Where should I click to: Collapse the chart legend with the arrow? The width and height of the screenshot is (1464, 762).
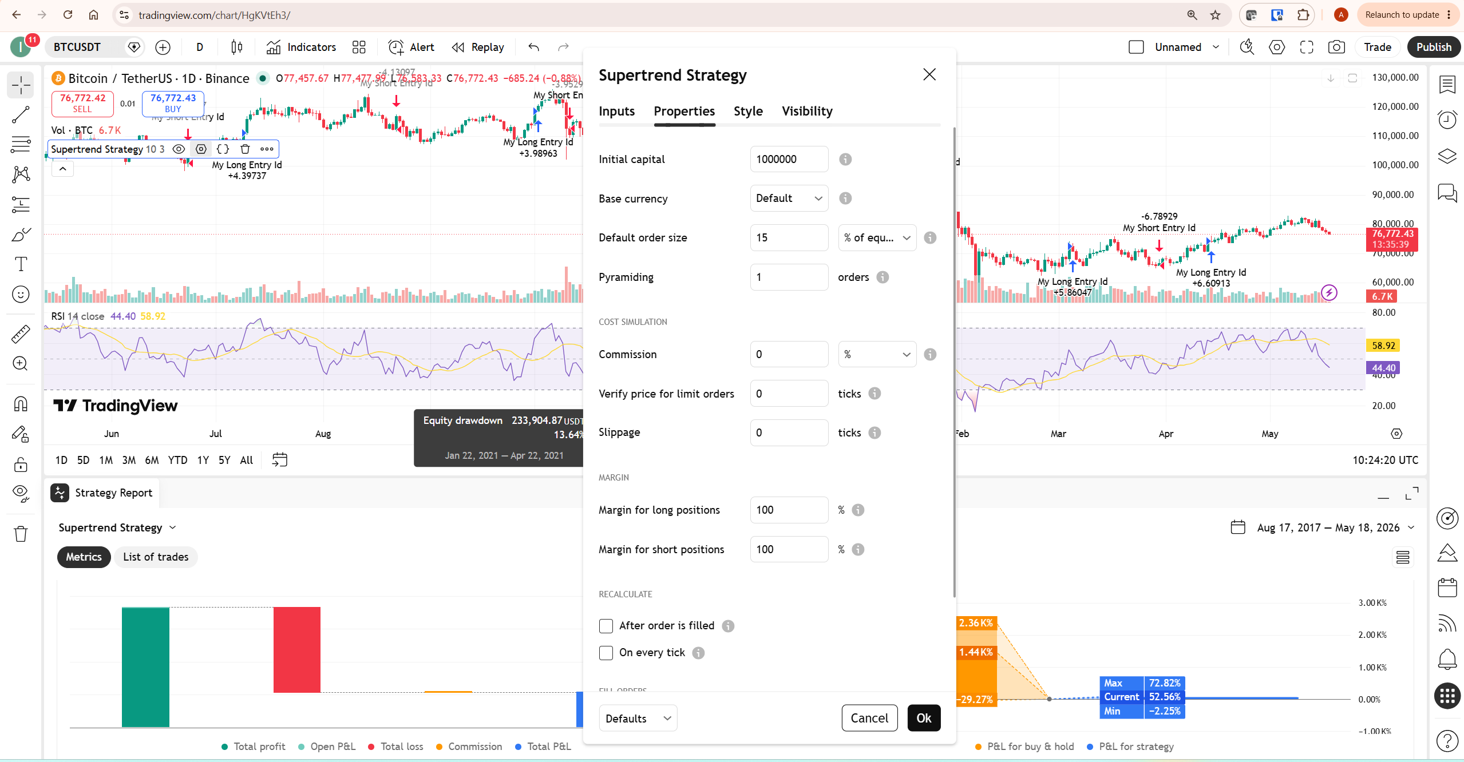pos(62,169)
